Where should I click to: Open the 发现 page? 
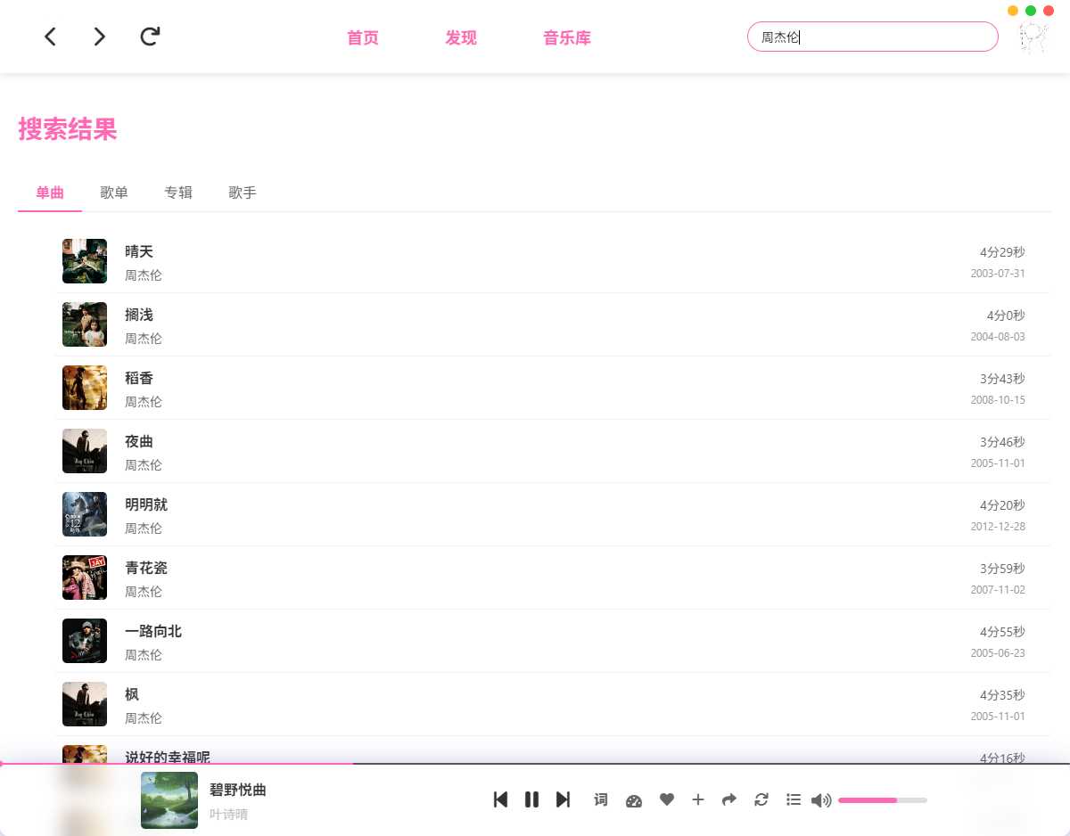pos(461,38)
